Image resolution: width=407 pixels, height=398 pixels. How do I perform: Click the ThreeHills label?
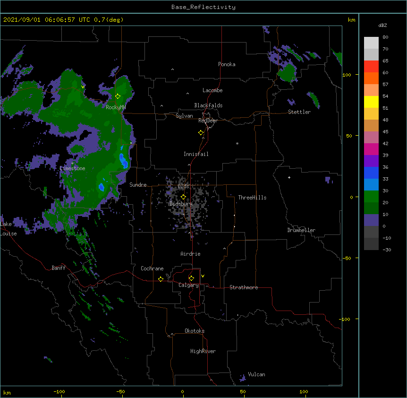pos(252,198)
